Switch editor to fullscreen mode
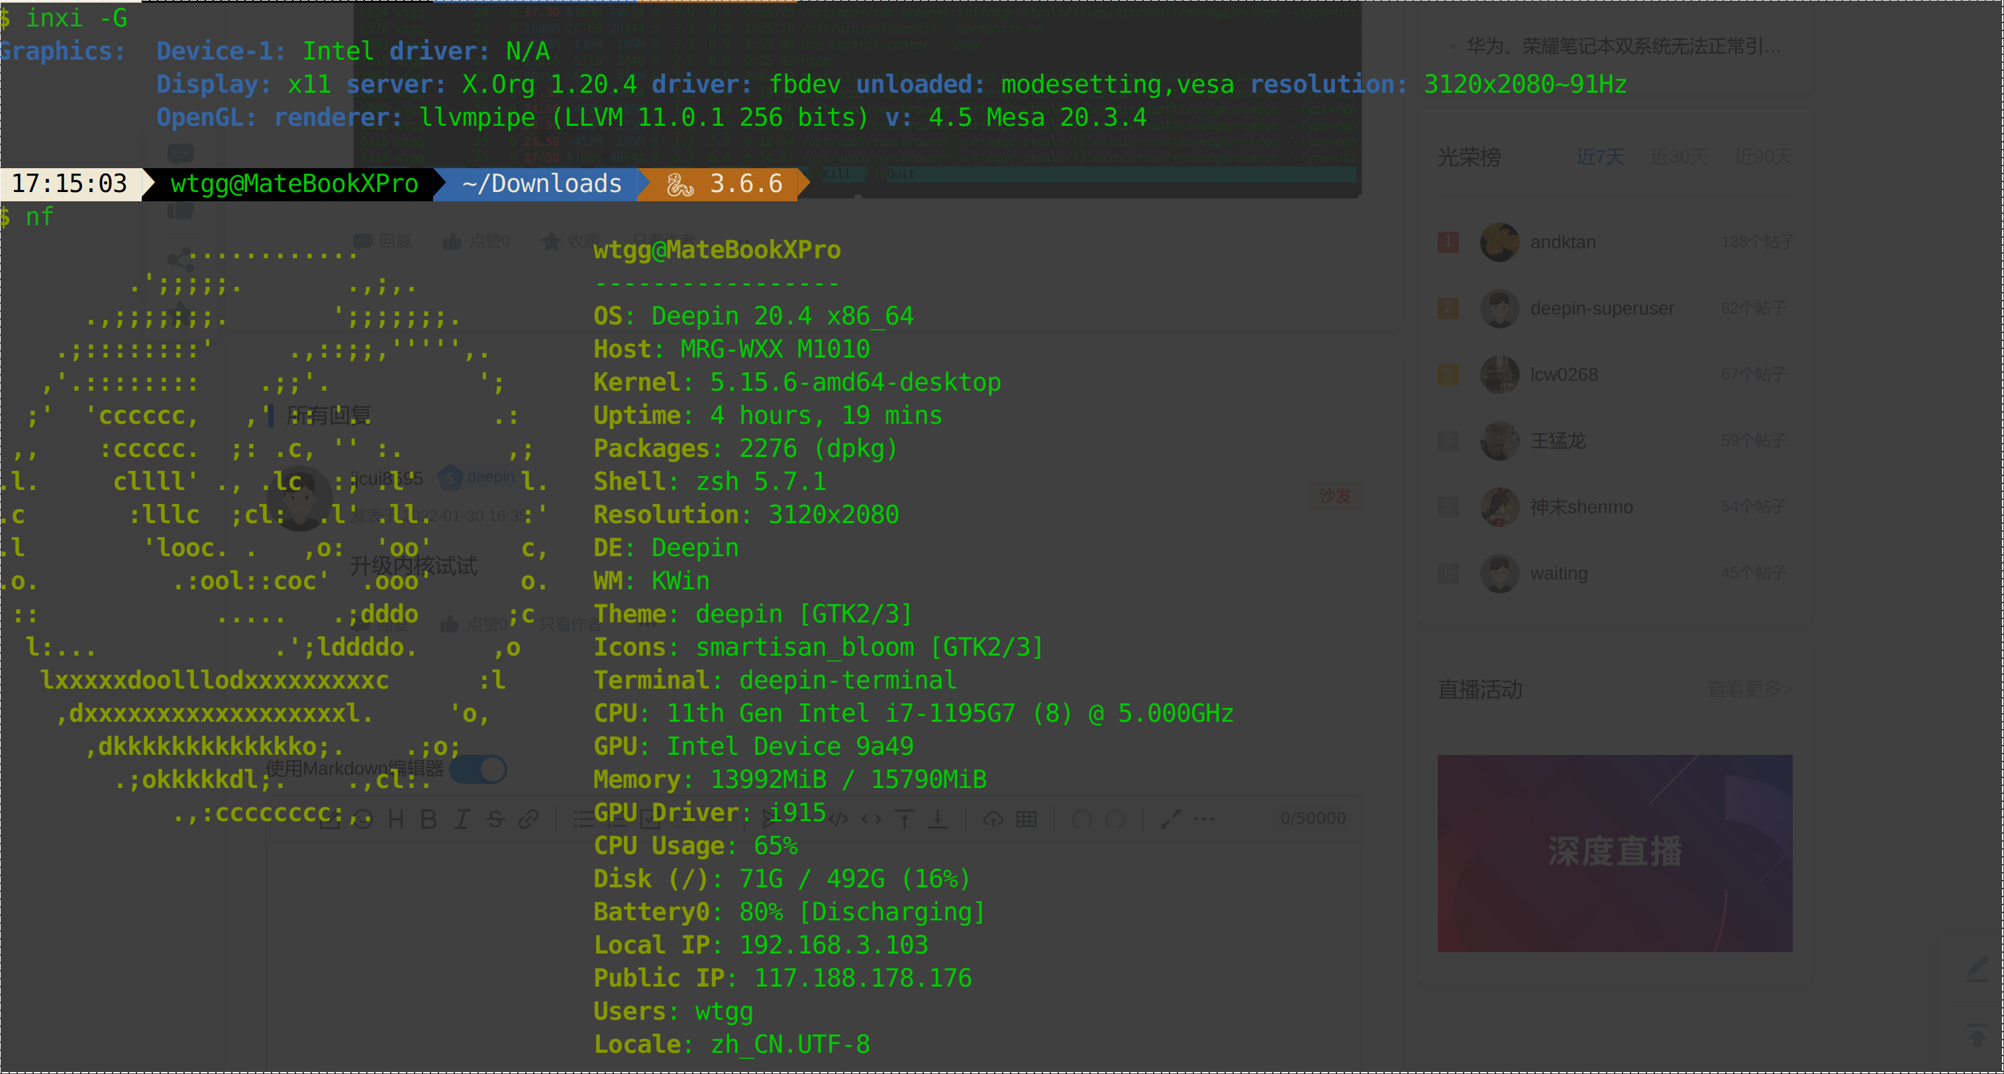 tap(1170, 819)
